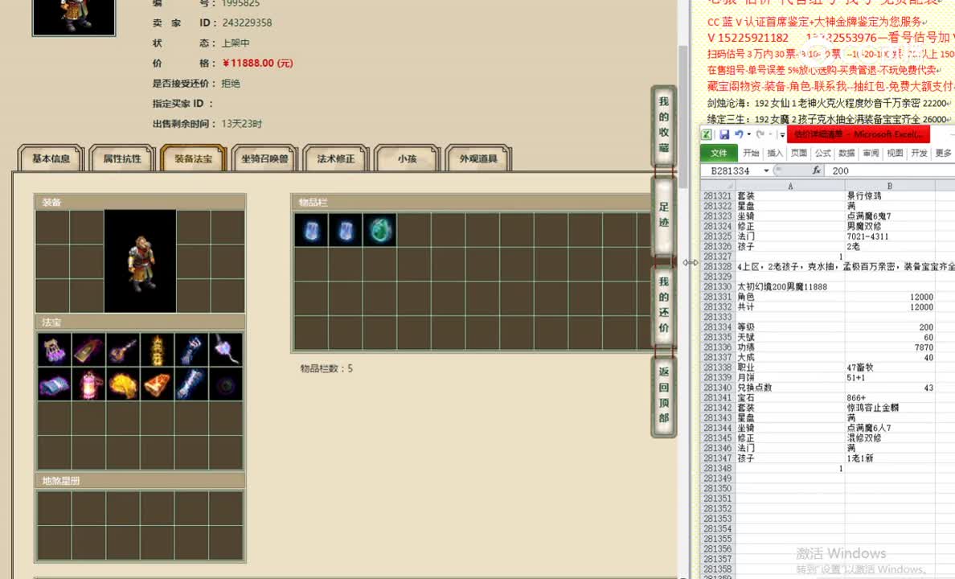The height and width of the screenshot is (579, 955).
Task: Switch to the 公式 ribbon tab
Action: (823, 153)
